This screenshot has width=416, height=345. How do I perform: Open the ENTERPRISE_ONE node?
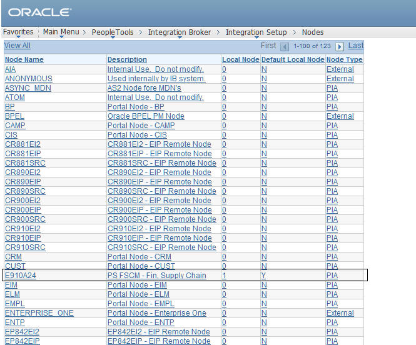coord(39,313)
